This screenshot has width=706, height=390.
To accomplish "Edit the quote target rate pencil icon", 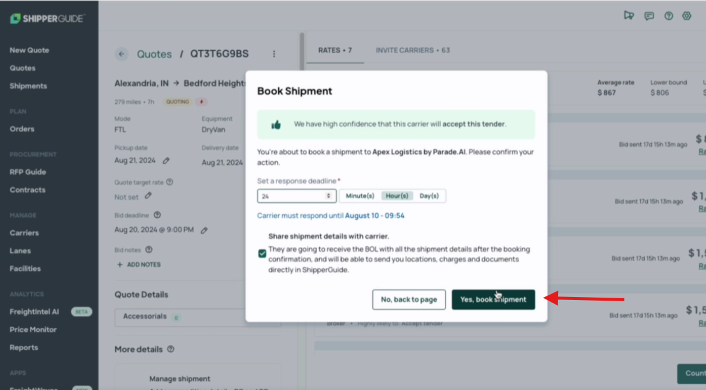I will pos(148,196).
